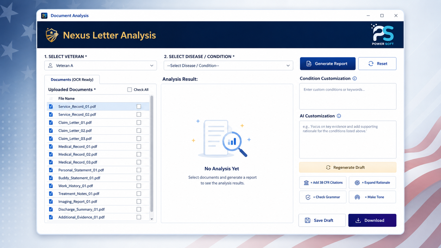
Task: Mark the Personal_Statement_01.pdf checkbox
Action: pyautogui.click(x=139, y=170)
